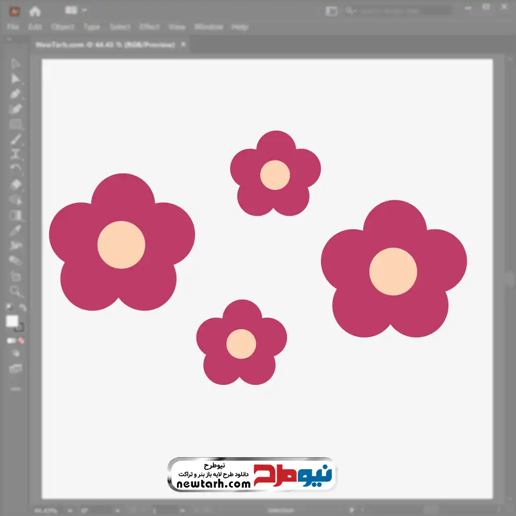Select the Eraser tool
The height and width of the screenshot is (516, 516).
tap(15, 184)
